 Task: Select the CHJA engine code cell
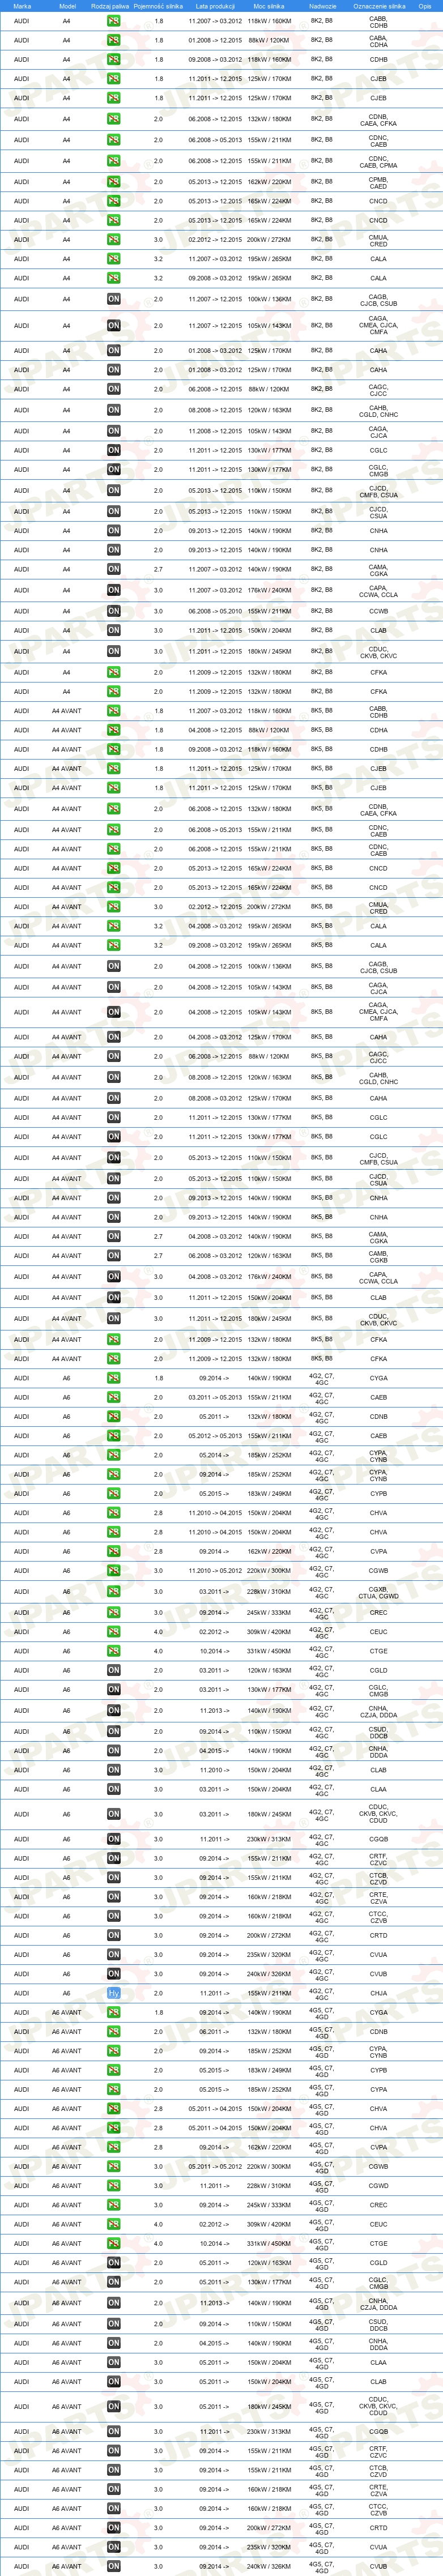coord(378,1993)
